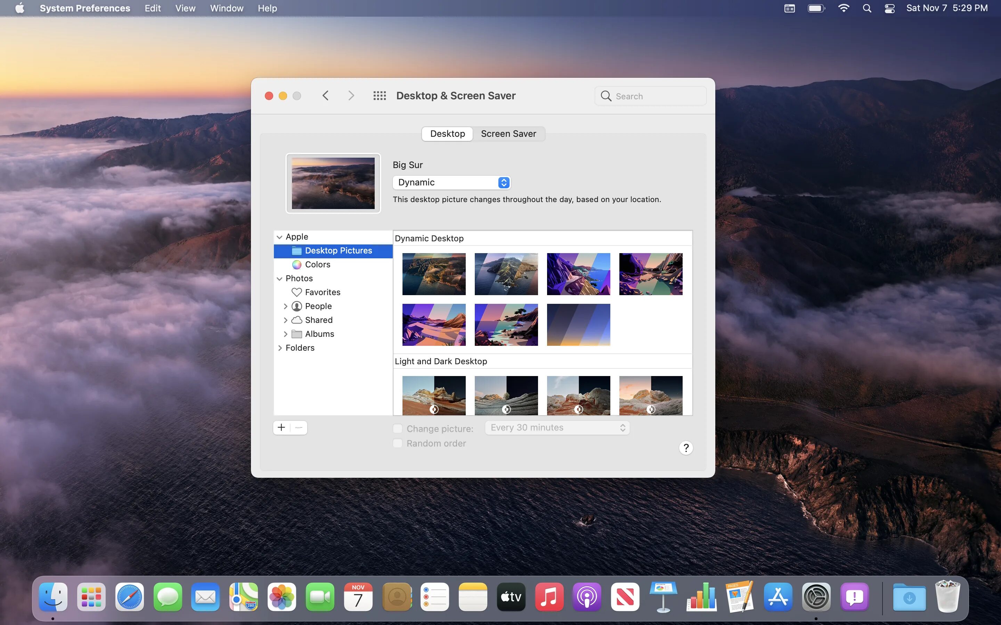
Task: Select the solid gradient dynamic desktop thumbnail
Action: [578, 325]
